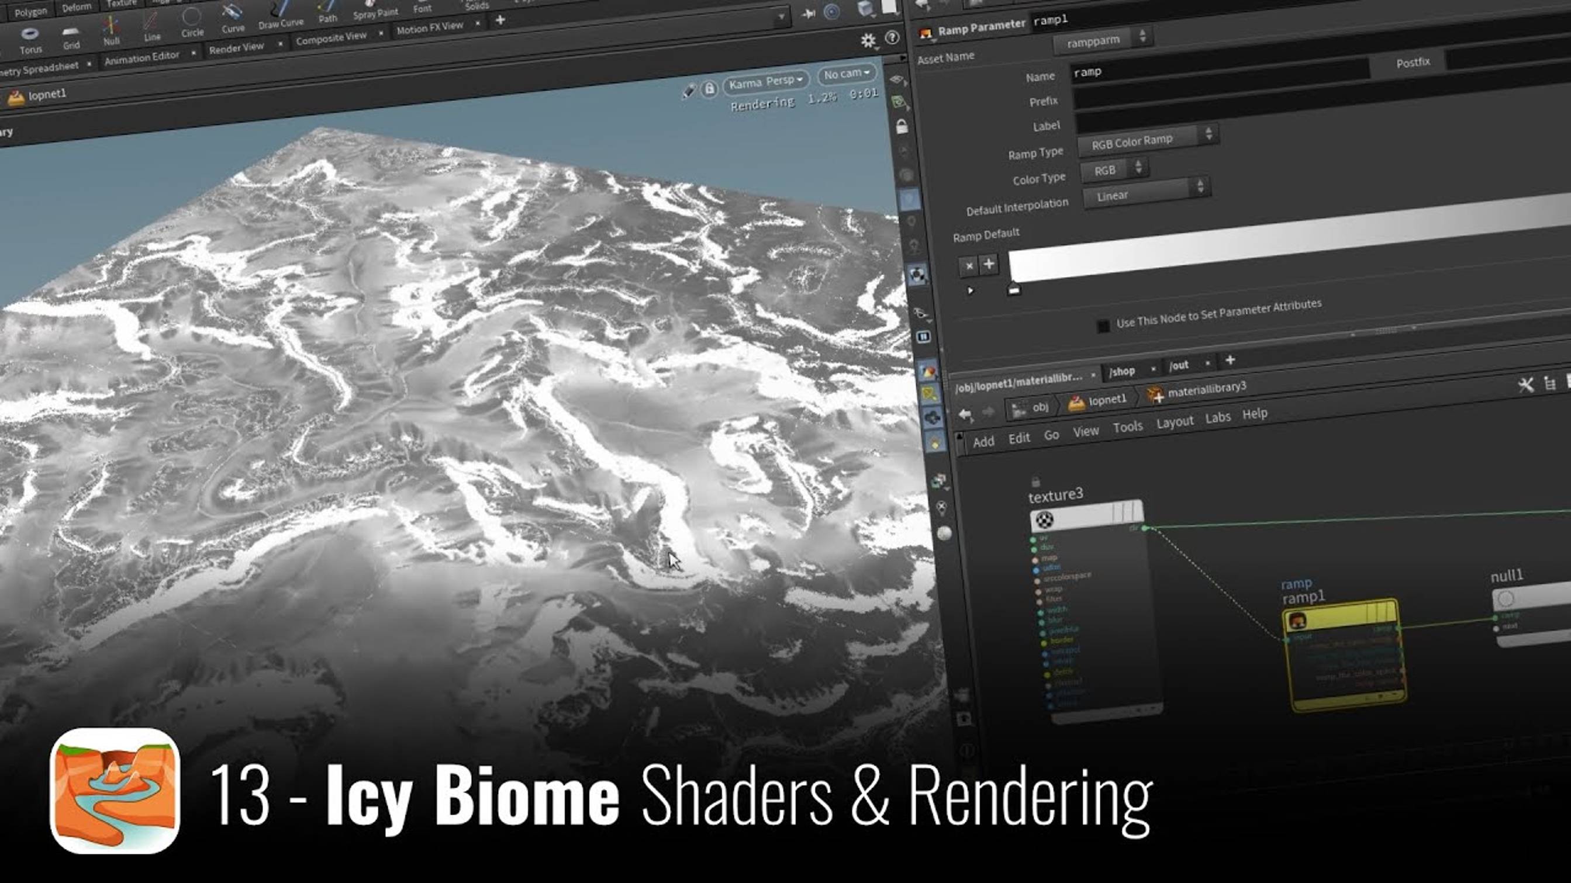
Task: Toggle the flag strip on the texture3 node
Action: point(1127,511)
